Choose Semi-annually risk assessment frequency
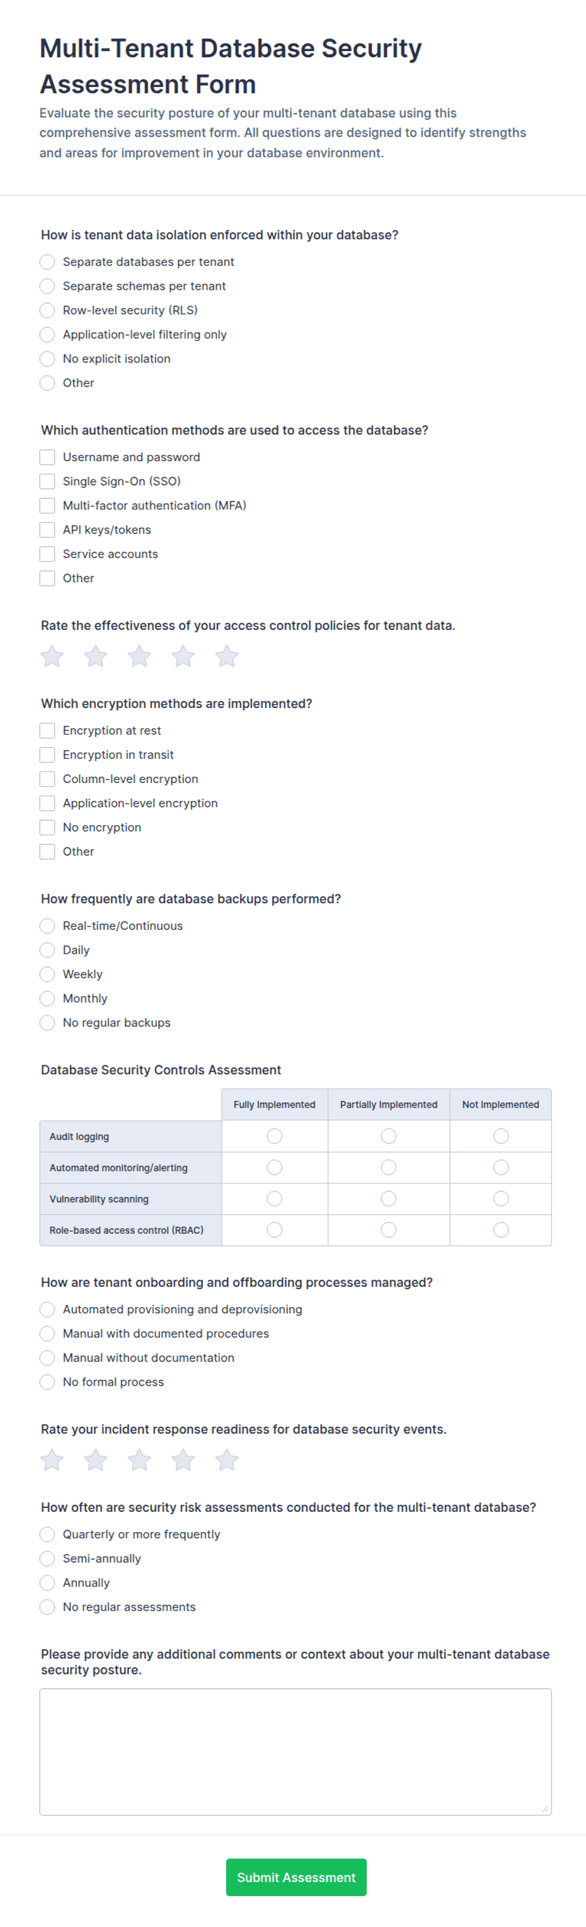Screen dimensions: 586x1927 [x=47, y=1558]
